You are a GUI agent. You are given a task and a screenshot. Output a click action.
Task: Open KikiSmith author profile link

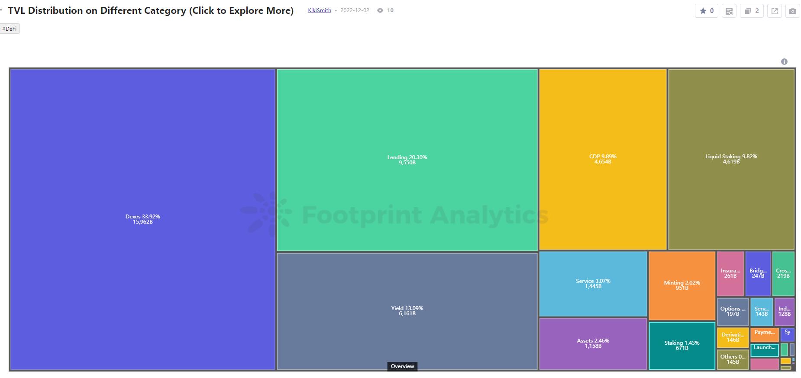319,10
